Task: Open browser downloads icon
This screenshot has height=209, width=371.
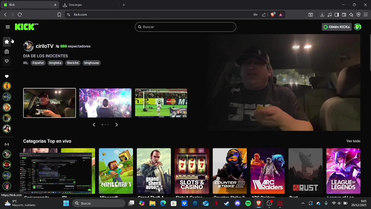Action: point(322,15)
